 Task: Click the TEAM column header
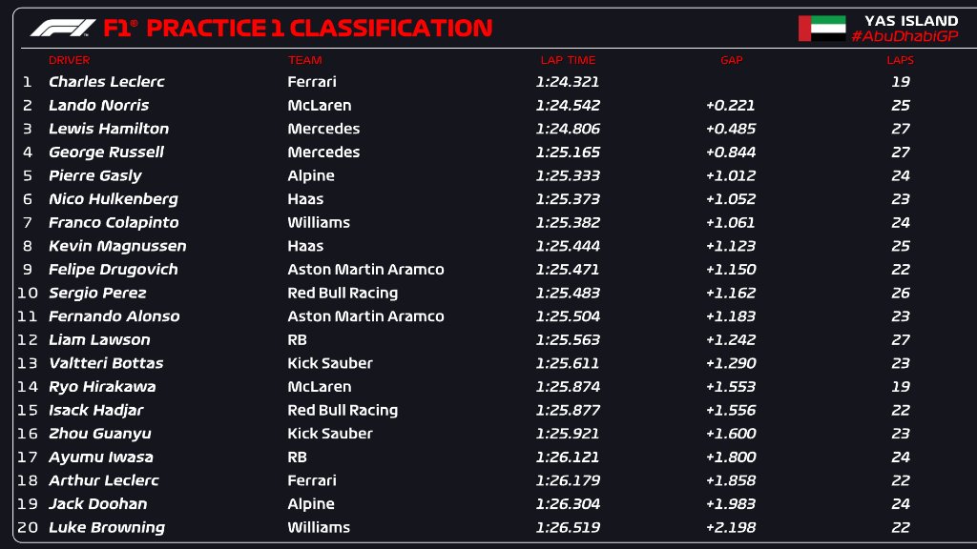click(304, 60)
